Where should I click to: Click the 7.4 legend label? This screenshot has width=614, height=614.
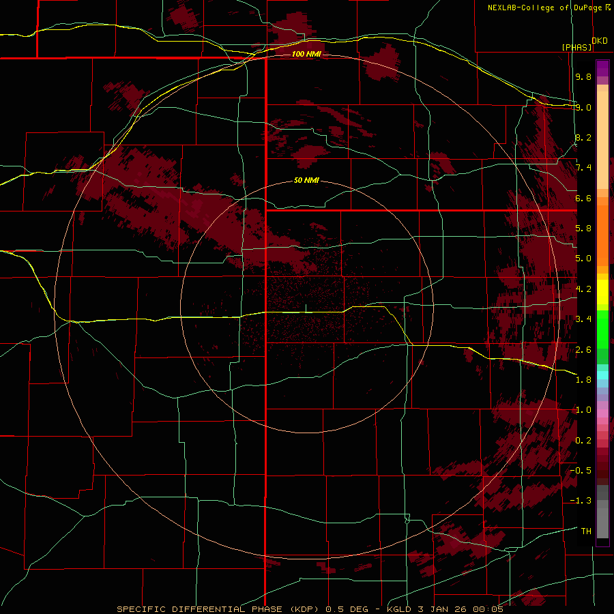[583, 168]
